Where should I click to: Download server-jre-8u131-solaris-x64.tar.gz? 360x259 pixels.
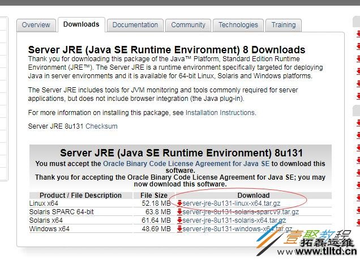click(234, 220)
